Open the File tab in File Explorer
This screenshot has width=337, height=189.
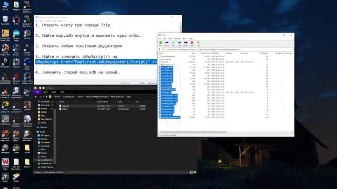pos(37,92)
